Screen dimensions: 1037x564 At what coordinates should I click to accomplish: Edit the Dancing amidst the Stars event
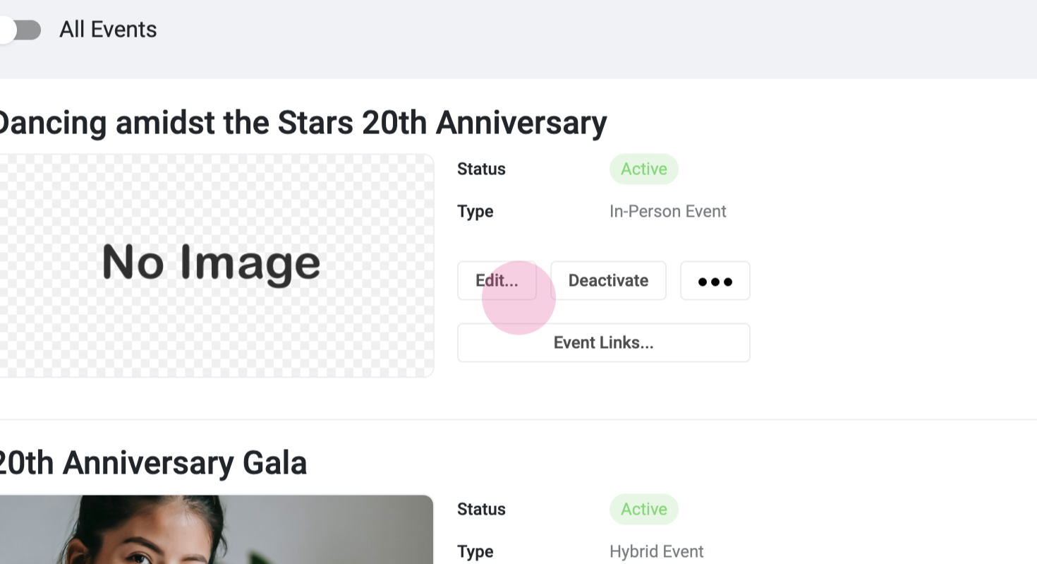(497, 281)
